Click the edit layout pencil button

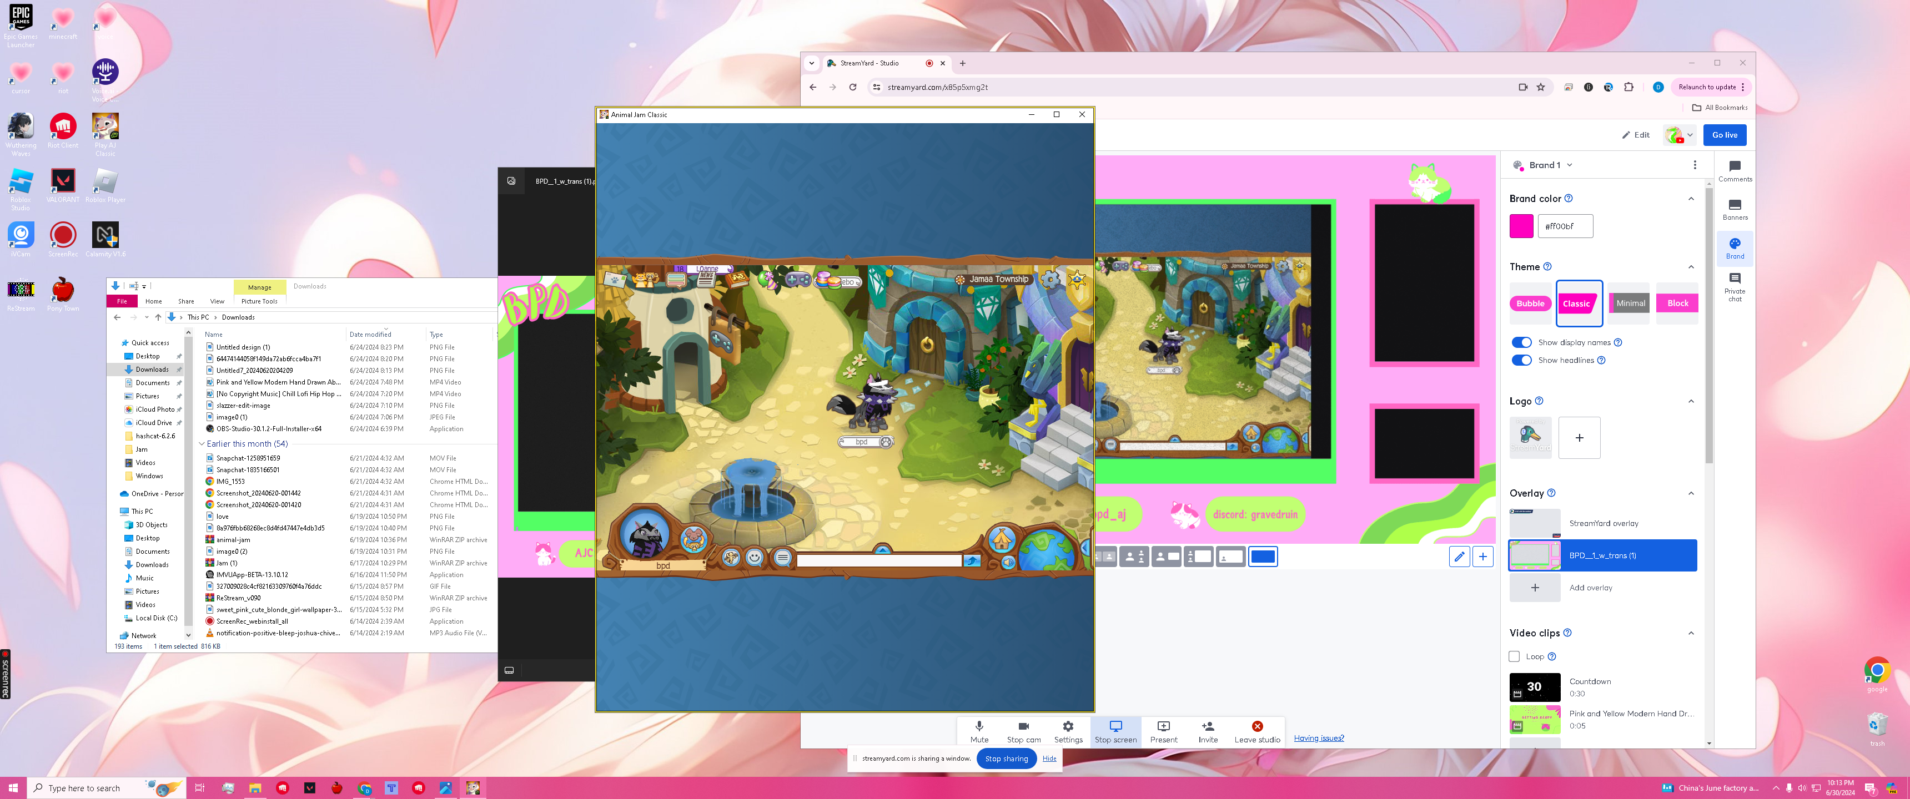pos(1459,557)
